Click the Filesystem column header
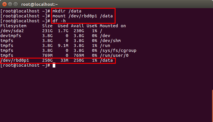213x122 pixels. 14,26
